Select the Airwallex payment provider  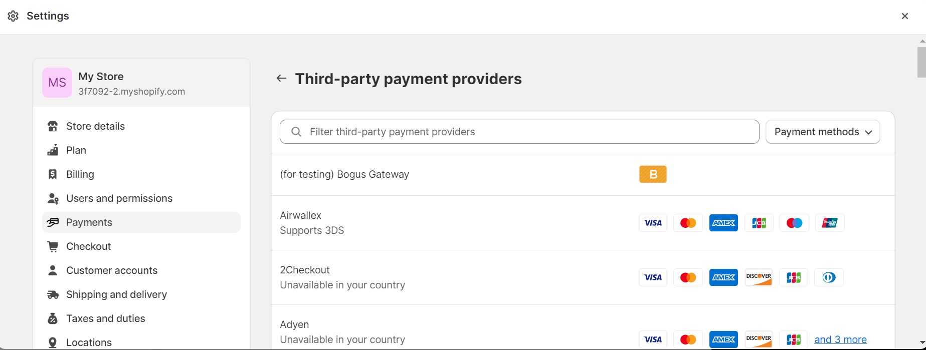click(301, 216)
